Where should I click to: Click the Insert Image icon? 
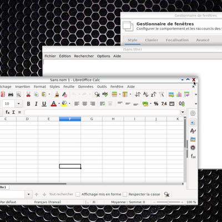(x=171, y=94)
